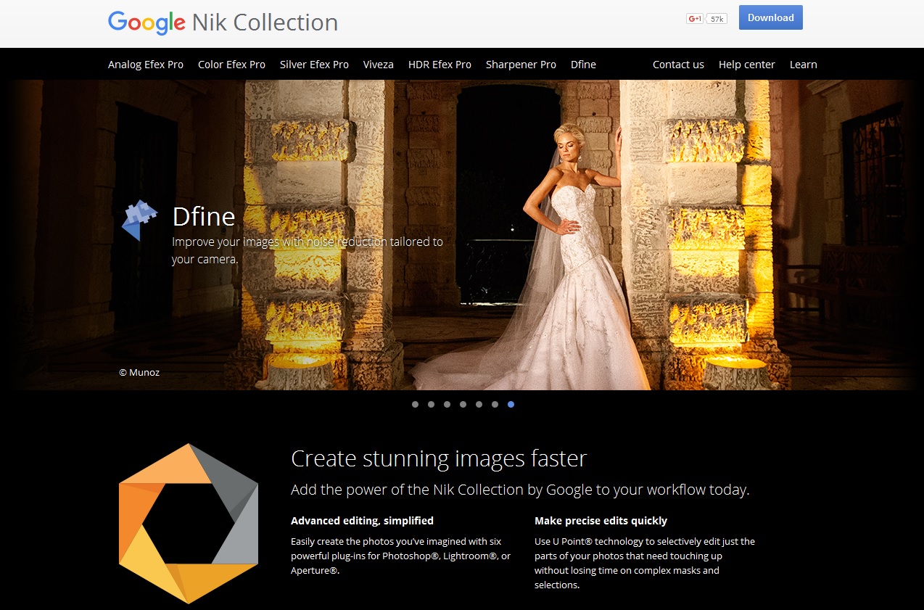This screenshot has width=924, height=610.
Task: Click the 'Create stunning images faster' heading
Action: point(439,458)
